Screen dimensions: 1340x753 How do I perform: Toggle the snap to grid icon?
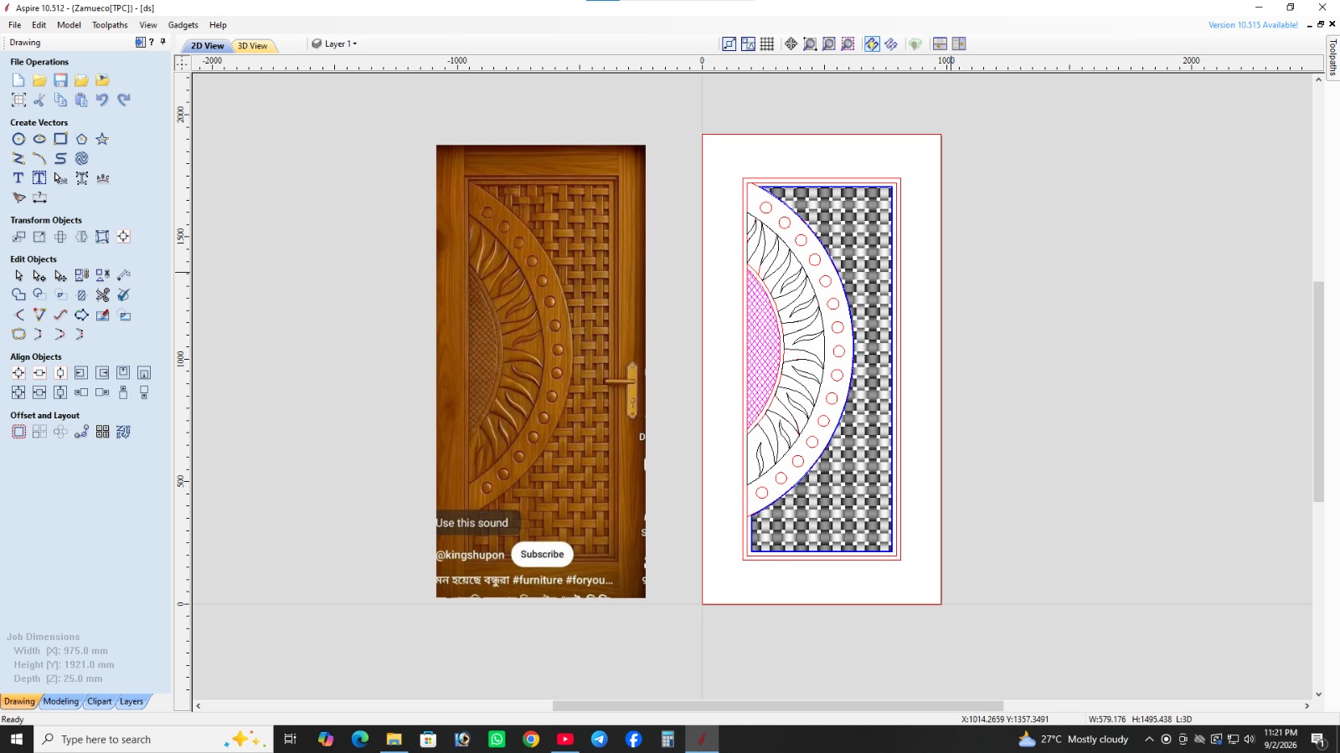pyautogui.click(x=767, y=44)
